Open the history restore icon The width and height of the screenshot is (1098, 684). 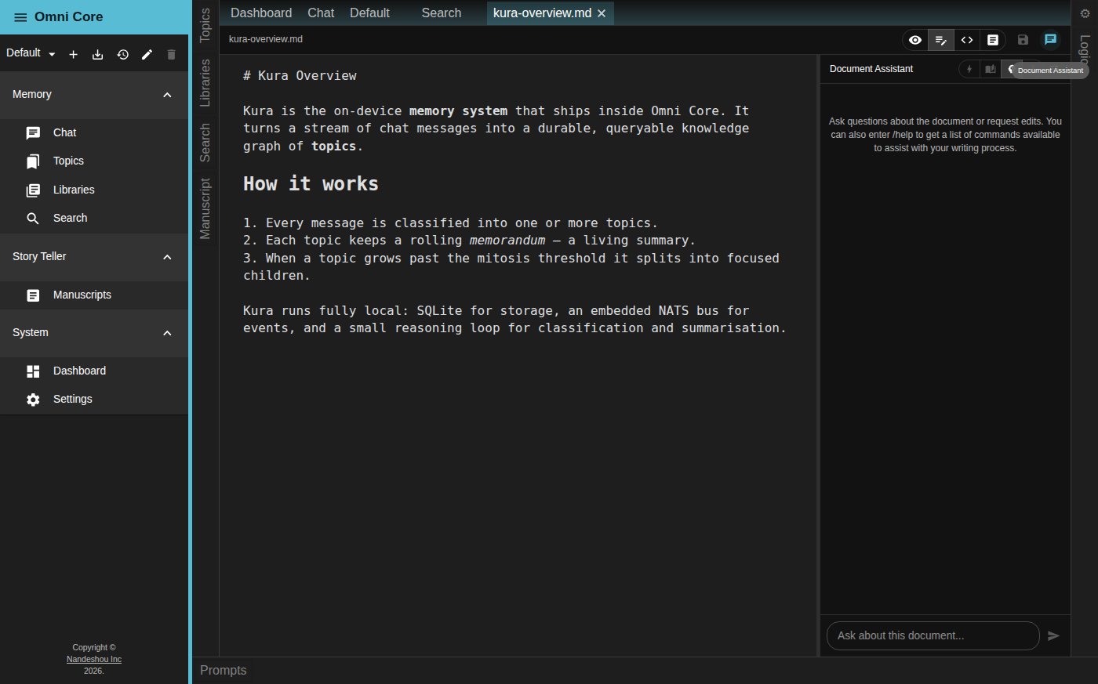(x=122, y=54)
